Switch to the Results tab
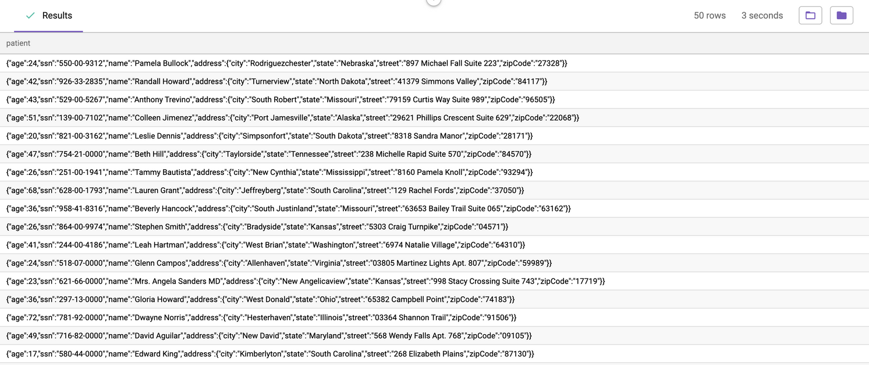The image size is (869, 365). pos(56,16)
